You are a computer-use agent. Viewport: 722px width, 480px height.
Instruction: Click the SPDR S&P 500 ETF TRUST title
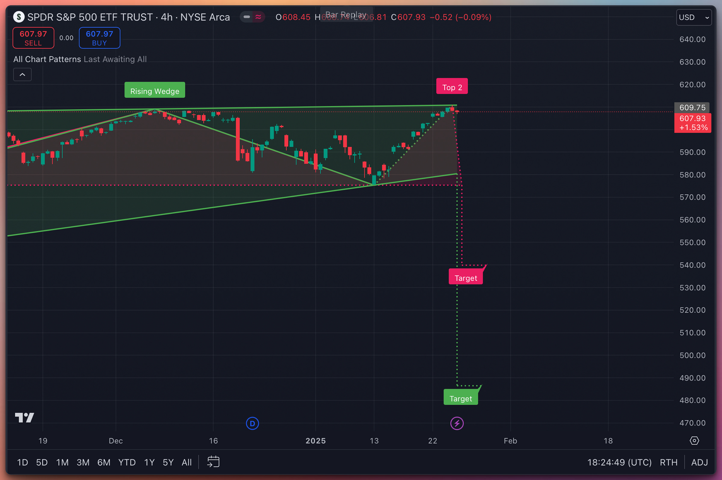click(90, 17)
